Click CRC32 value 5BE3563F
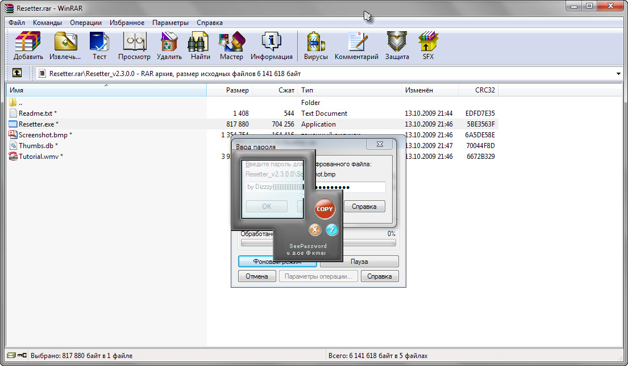 pos(481,124)
